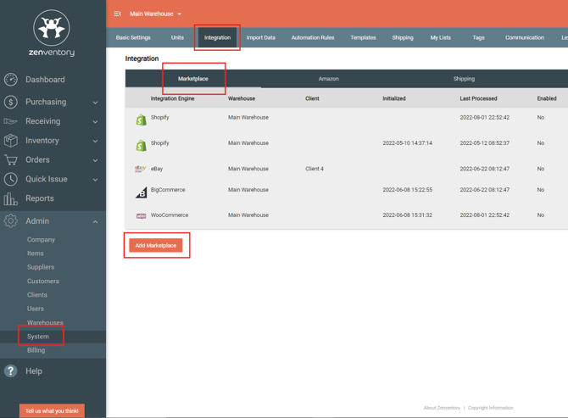568x418 pixels.
Task: Click the Add Marketplace button
Action: pos(156,245)
